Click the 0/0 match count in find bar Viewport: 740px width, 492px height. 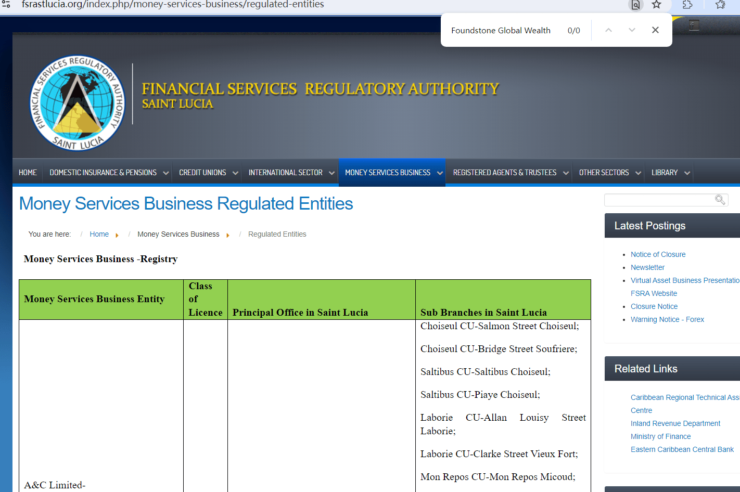click(x=573, y=31)
